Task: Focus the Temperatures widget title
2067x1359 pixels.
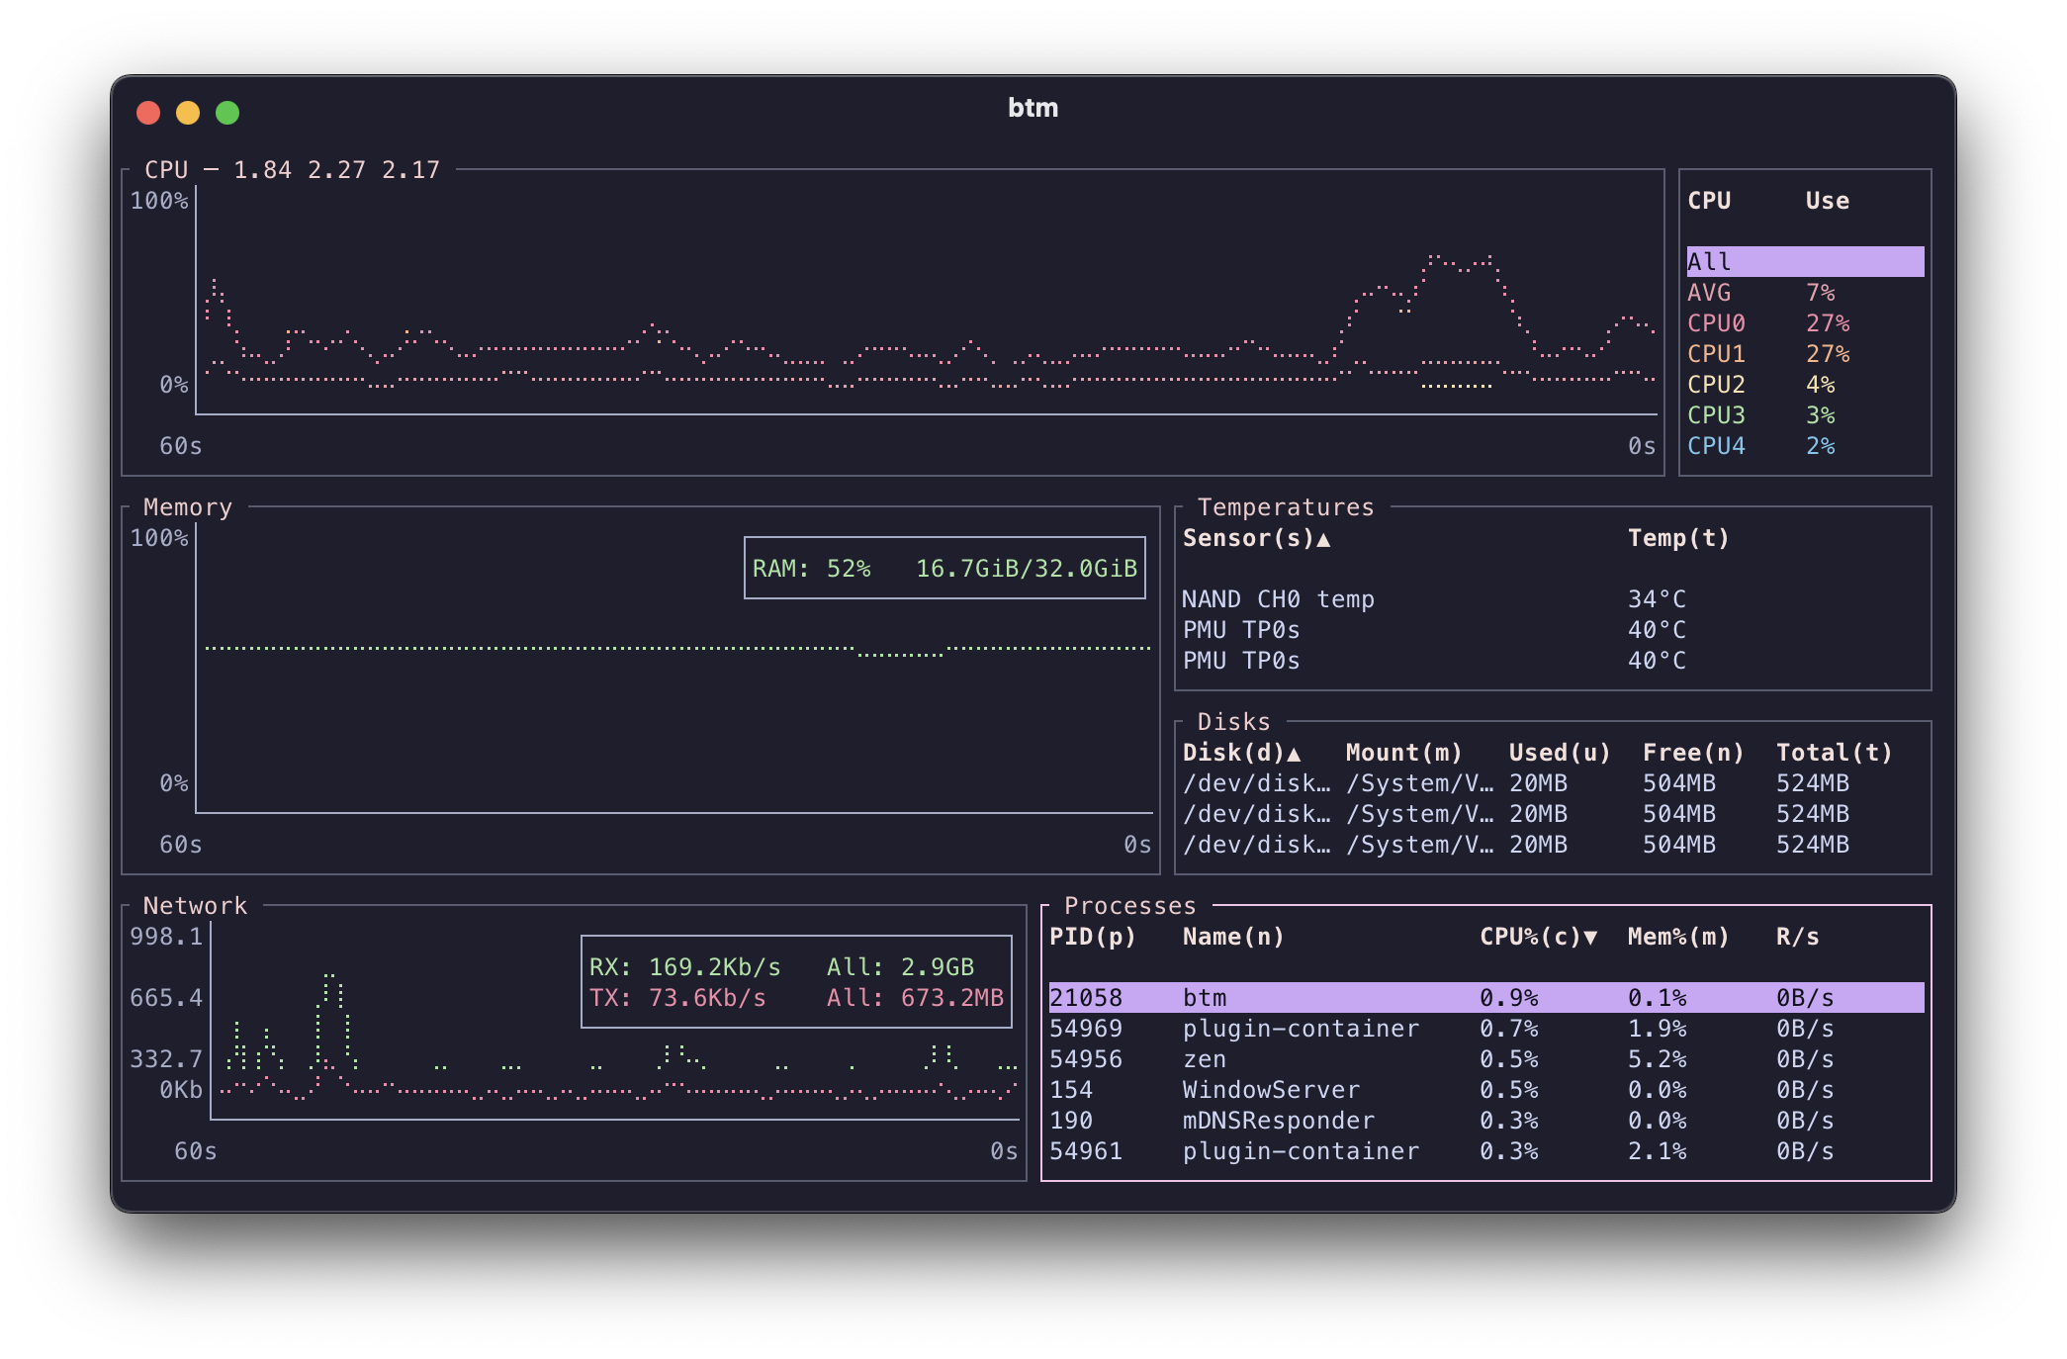Action: [1286, 507]
